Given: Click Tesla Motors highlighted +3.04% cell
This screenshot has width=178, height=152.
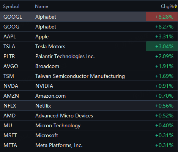Looking at the screenshot, I should (x=162, y=46).
